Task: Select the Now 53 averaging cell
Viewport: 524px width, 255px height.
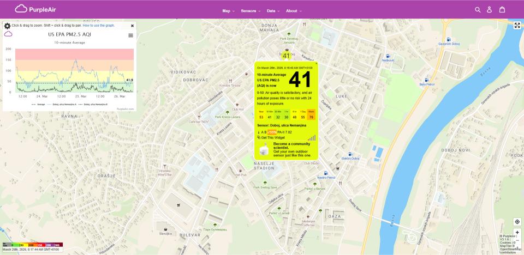Action: pos(261,114)
